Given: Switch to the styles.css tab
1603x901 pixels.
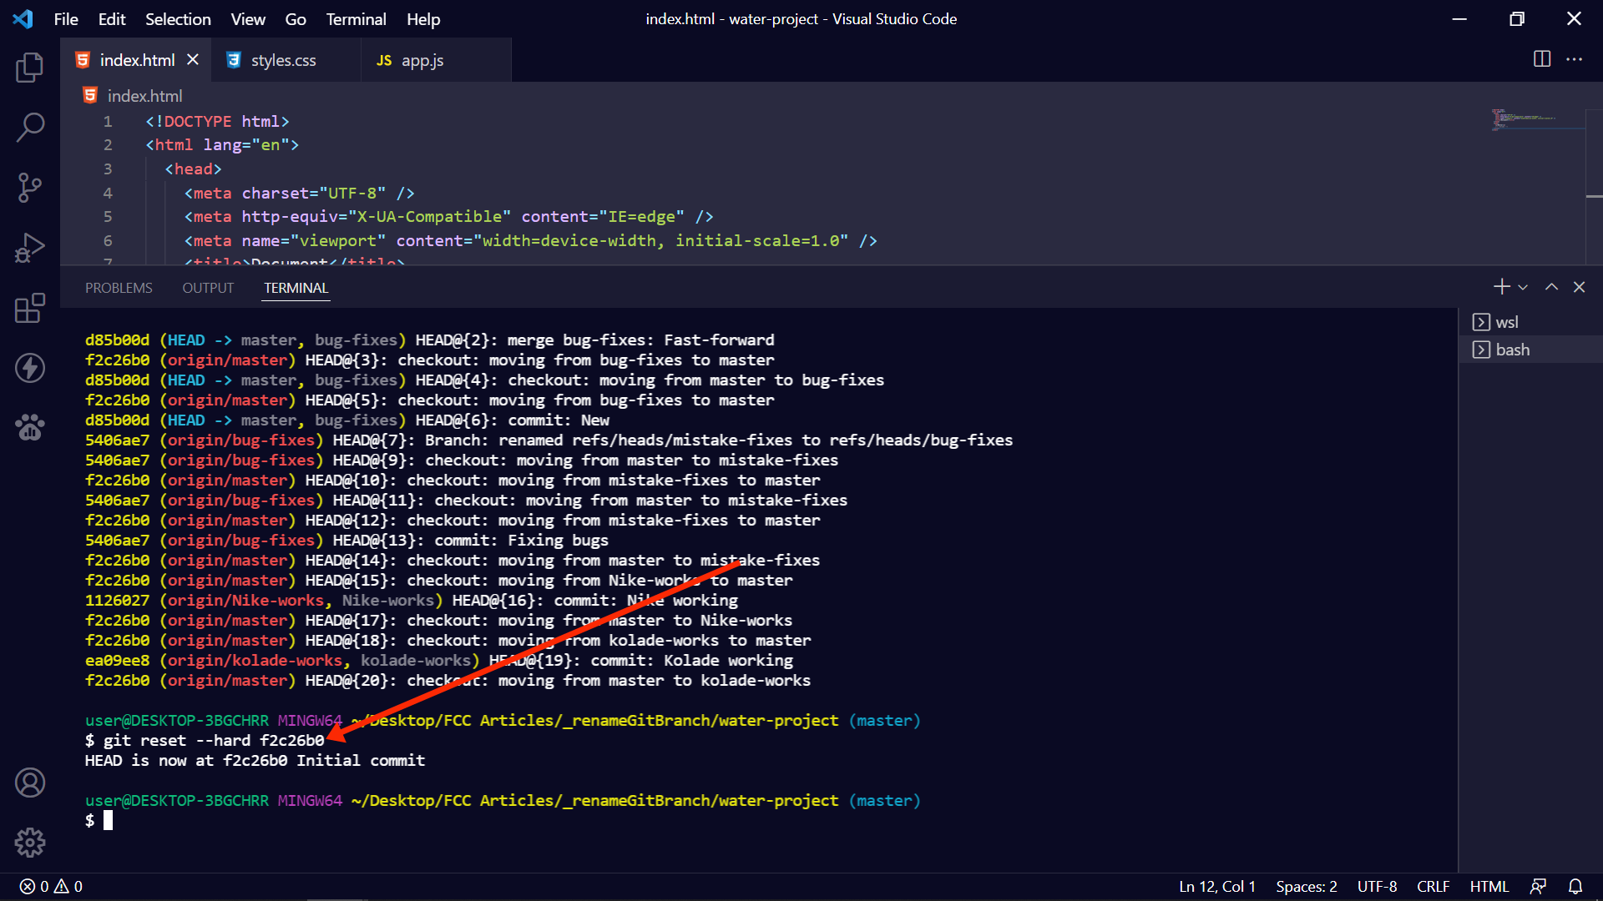Looking at the screenshot, I should tap(283, 60).
